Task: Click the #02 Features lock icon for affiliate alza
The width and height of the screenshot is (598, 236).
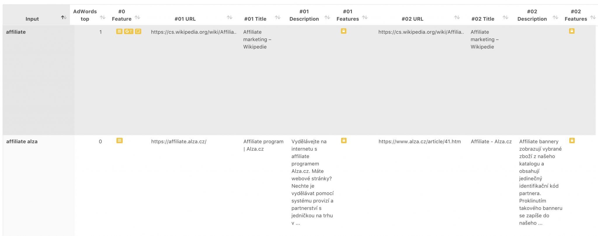Action: point(572,140)
